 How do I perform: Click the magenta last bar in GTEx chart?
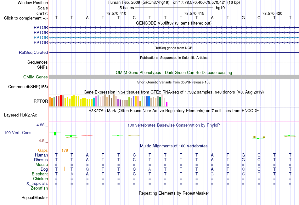166,104
